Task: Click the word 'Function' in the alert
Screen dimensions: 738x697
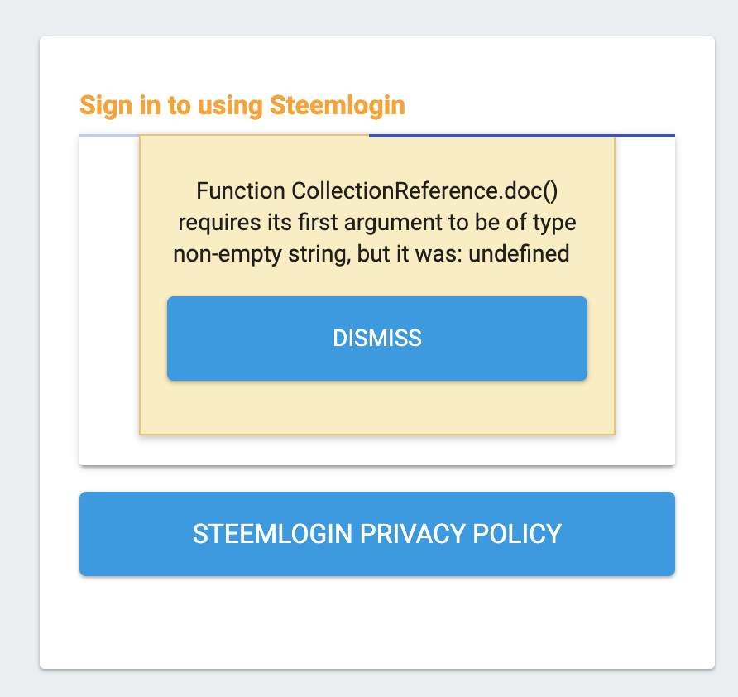Action: [240, 192]
